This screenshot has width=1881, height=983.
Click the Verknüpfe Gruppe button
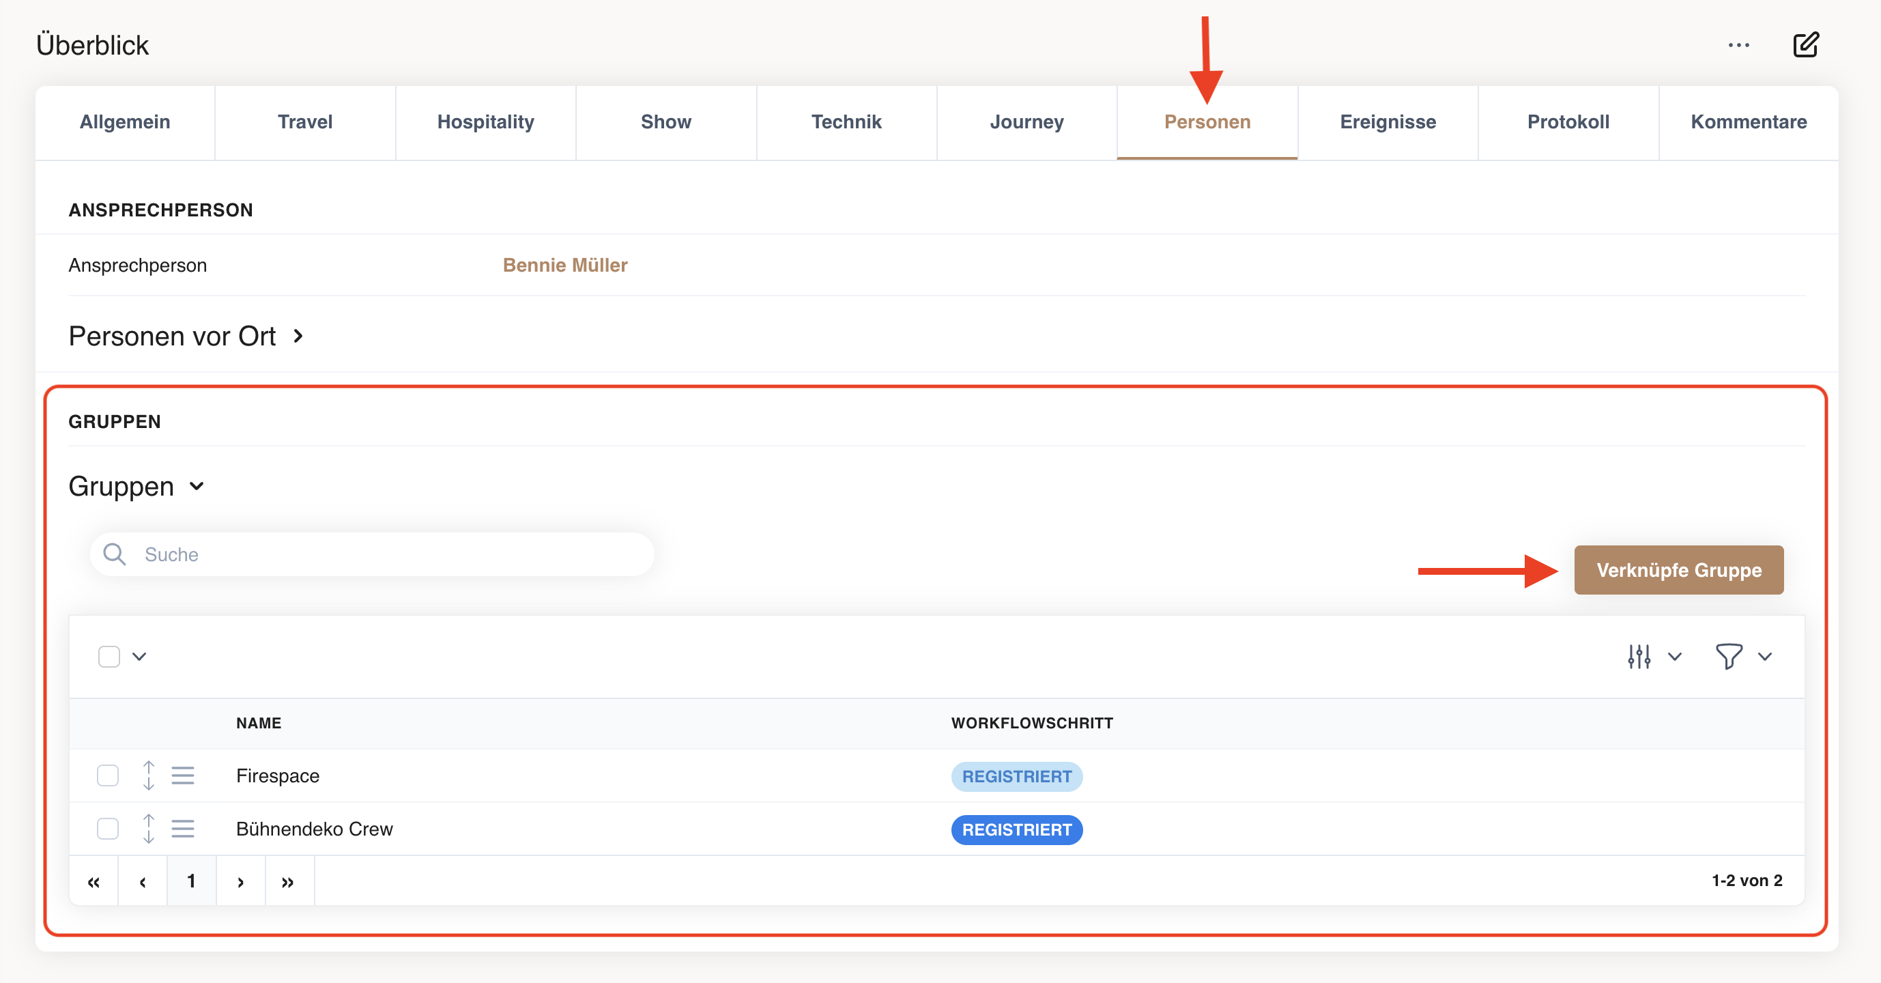(x=1678, y=569)
